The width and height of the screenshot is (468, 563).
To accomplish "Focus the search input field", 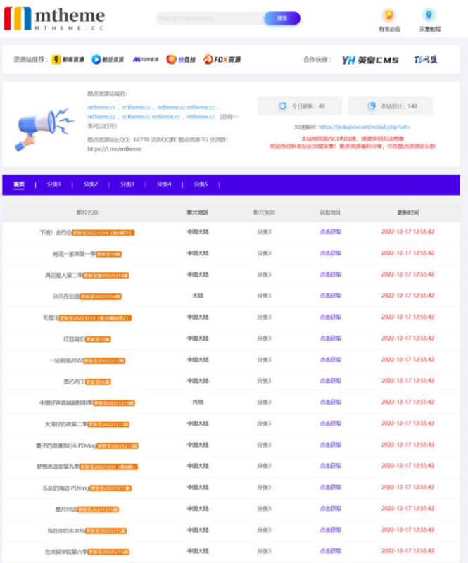I will point(210,18).
